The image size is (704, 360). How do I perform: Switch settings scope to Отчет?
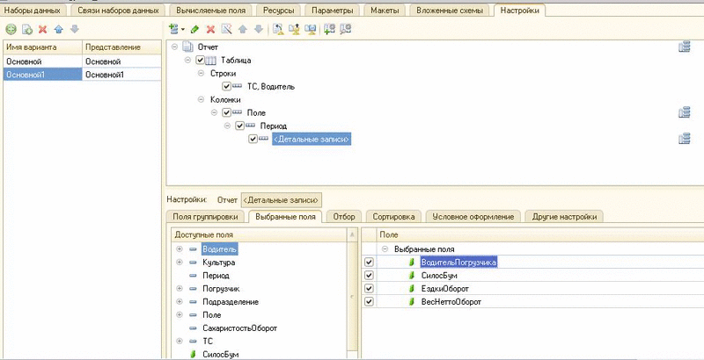(227, 199)
